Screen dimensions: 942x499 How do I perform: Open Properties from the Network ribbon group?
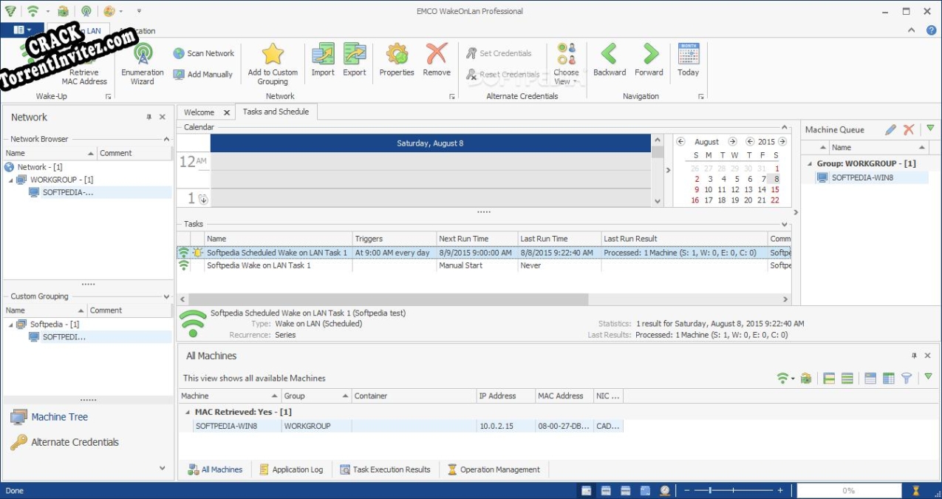396,59
